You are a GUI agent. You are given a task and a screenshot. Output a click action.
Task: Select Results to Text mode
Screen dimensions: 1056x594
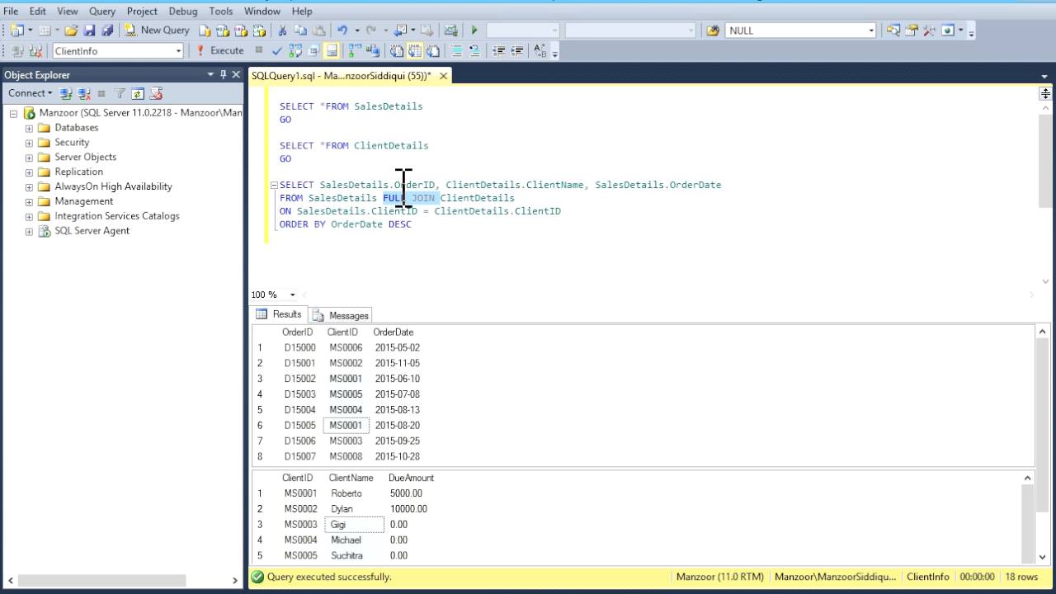pos(397,51)
